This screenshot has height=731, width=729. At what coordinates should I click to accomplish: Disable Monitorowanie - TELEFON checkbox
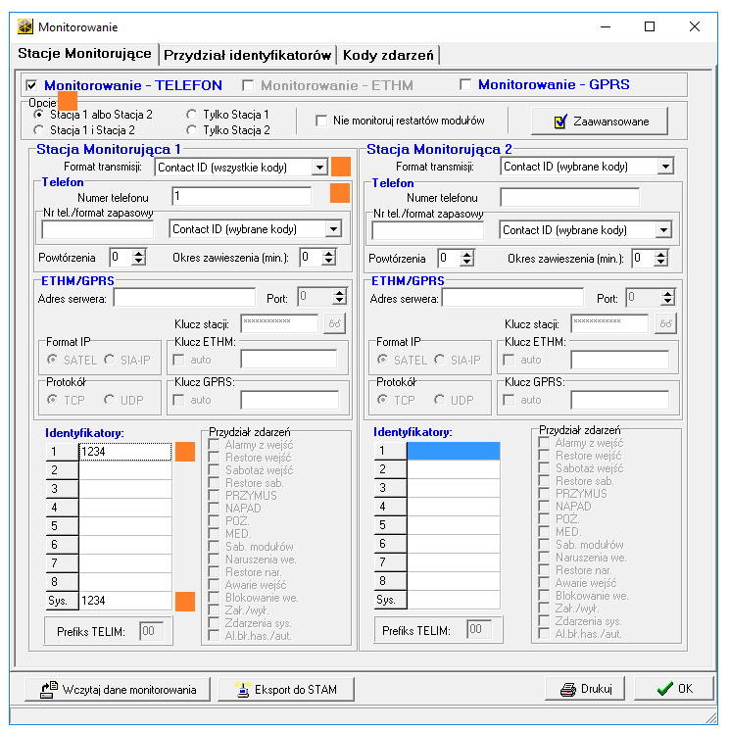coord(31,85)
